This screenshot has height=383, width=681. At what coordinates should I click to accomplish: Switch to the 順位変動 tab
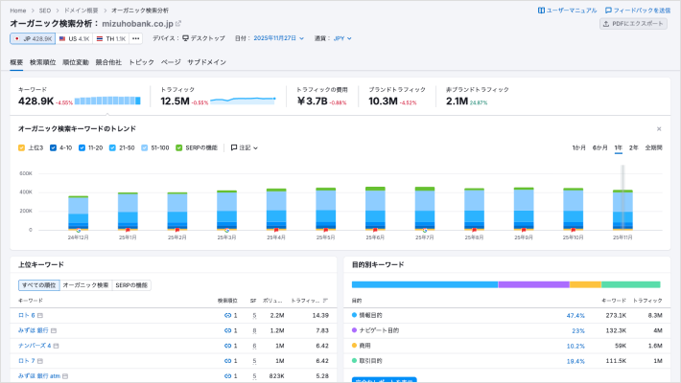point(75,61)
